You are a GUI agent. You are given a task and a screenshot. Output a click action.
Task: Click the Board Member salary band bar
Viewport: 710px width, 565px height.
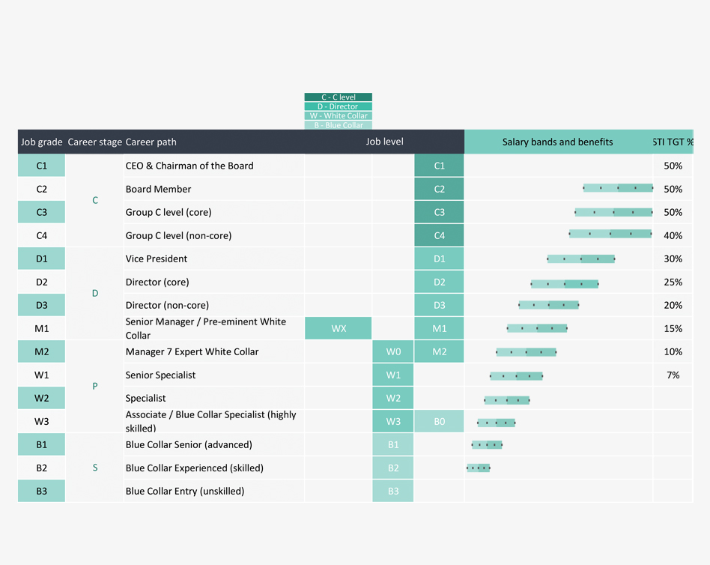point(618,189)
